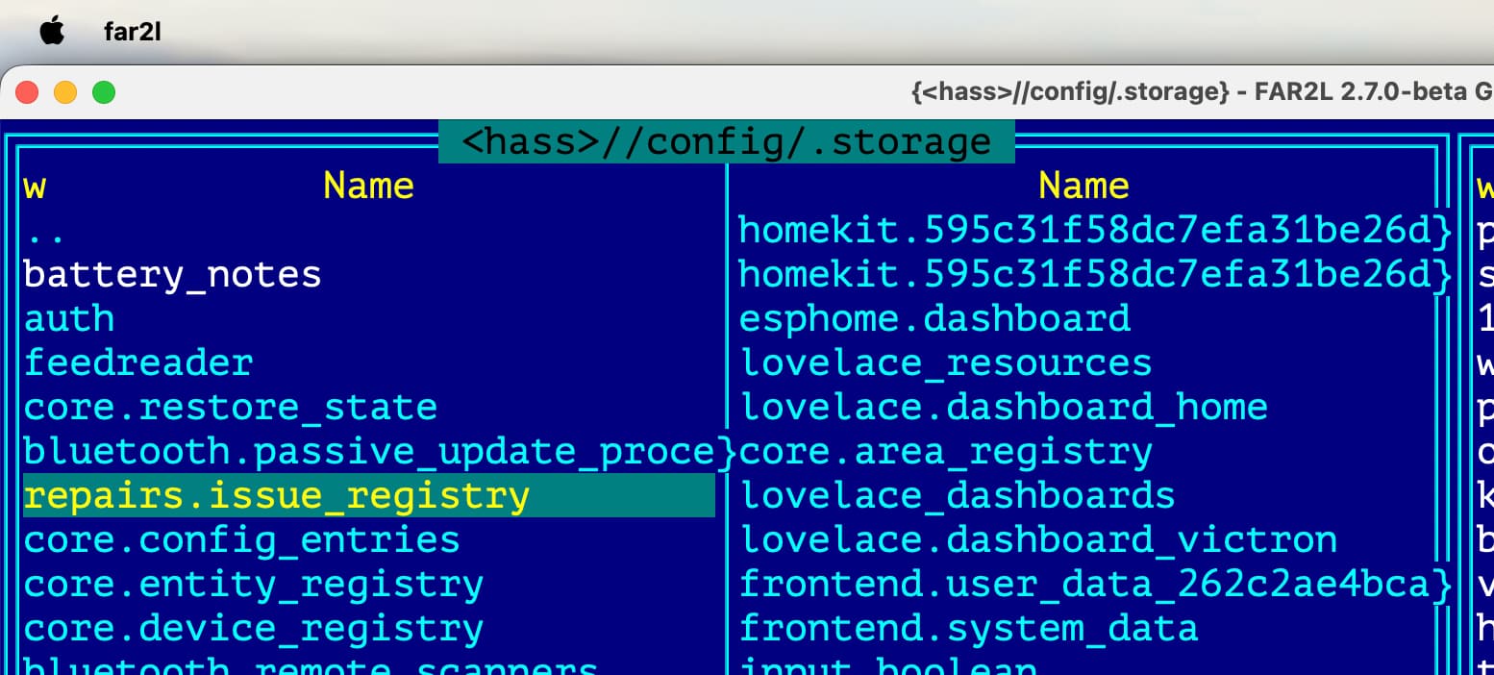
Task: Open the Apple menu
Action: (x=52, y=32)
